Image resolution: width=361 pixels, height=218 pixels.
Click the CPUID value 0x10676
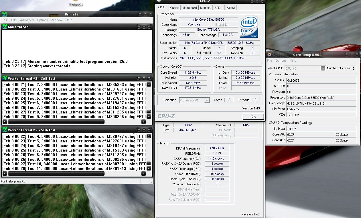pyautogui.click(x=321, y=80)
